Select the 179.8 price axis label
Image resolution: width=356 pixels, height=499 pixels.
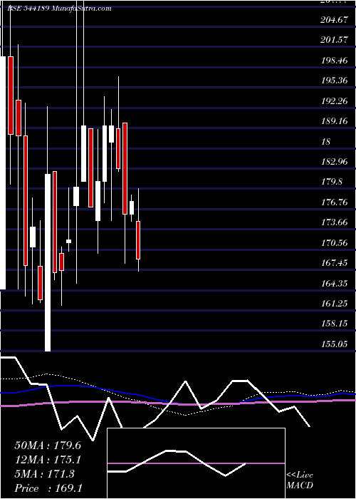click(331, 182)
